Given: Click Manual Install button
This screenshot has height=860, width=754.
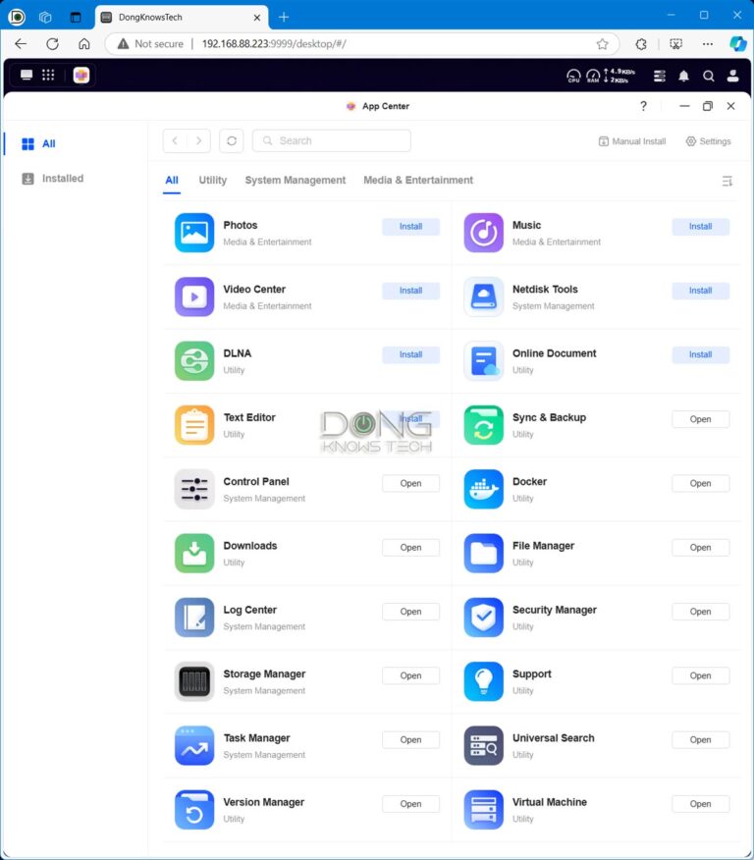Looking at the screenshot, I should click(632, 141).
